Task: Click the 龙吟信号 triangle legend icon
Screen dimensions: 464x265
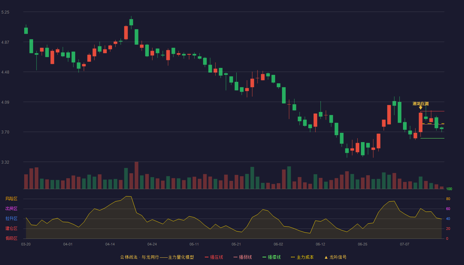Action: point(326,257)
